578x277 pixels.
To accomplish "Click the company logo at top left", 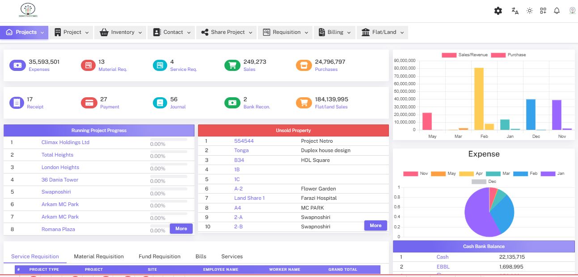I will [x=28, y=10].
